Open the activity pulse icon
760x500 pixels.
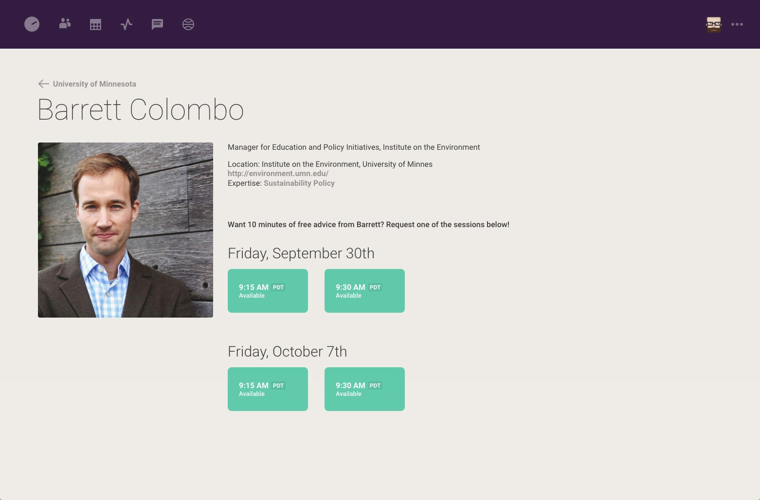pyautogui.click(x=127, y=24)
